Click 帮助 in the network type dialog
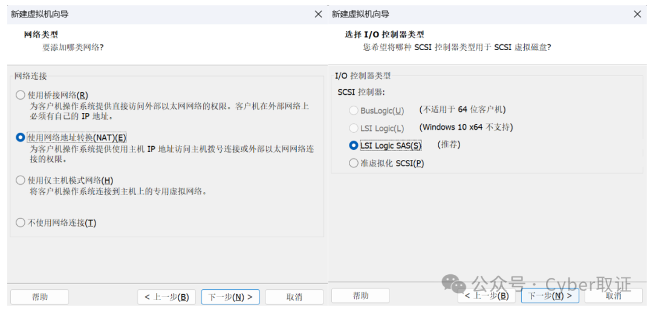The height and width of the screenshot is (311, 653). click(40, 297)
